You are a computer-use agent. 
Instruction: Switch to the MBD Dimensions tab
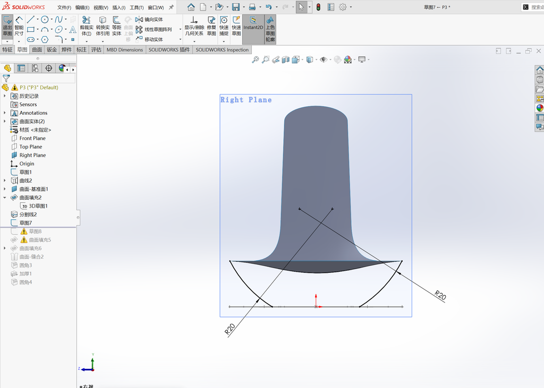[x=124, y=49]
